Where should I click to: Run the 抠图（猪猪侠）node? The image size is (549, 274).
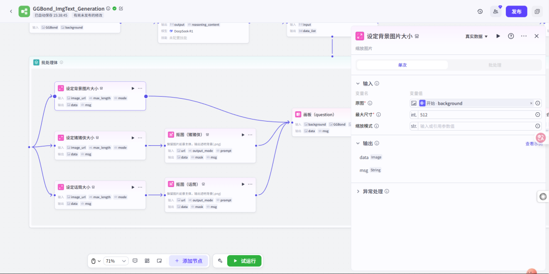(x=243, y=135)
